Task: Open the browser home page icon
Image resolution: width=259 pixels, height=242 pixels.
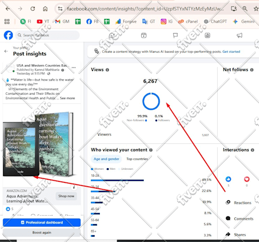Action: click(45, 8)
